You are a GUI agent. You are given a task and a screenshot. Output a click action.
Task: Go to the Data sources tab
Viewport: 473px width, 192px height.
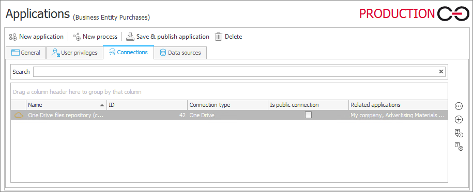(180, 53)
